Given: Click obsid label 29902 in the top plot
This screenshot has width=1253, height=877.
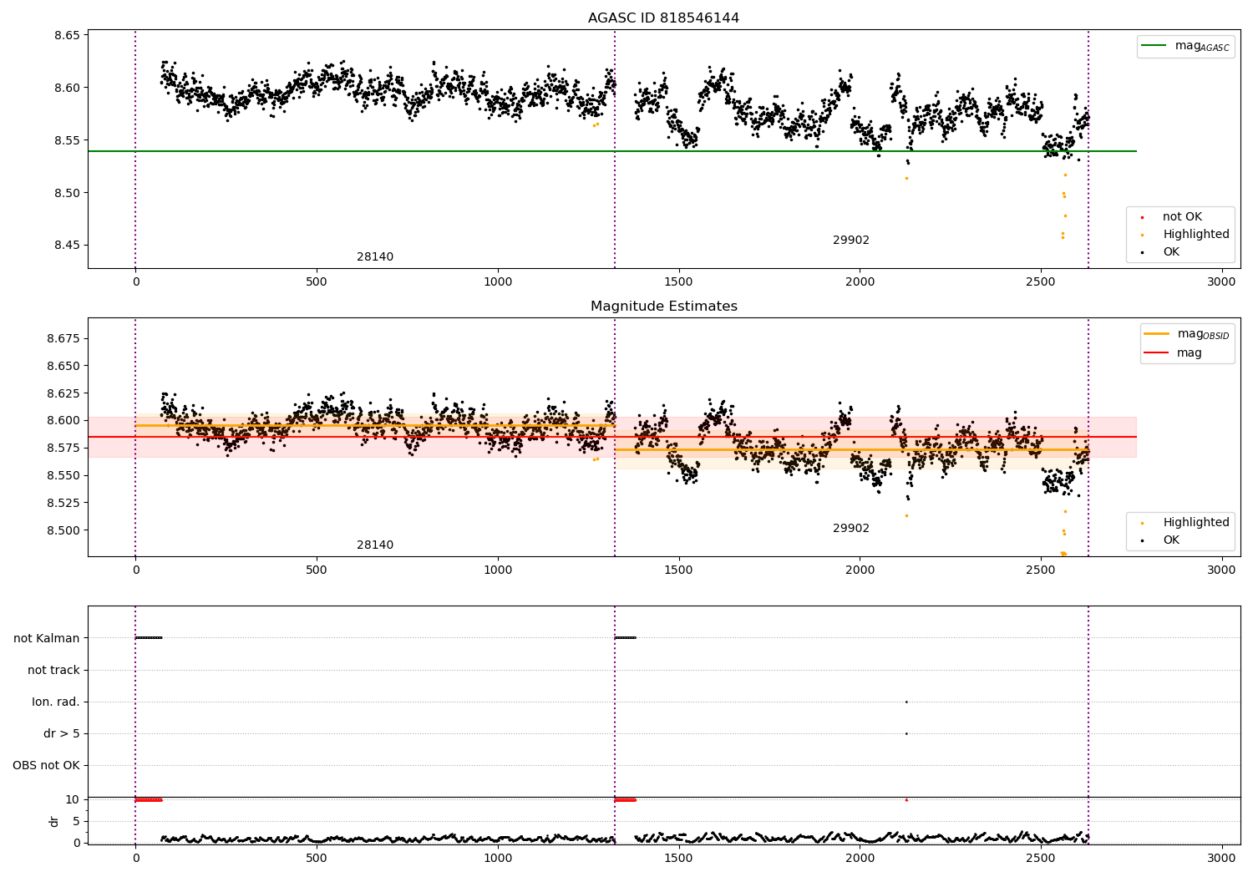Looking at the screenshot, I should pyautogui.click(x=851, y=241).
